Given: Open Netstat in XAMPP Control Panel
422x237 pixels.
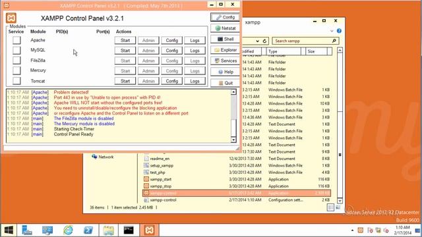Looking at the screenshot, I should (225, 28).
